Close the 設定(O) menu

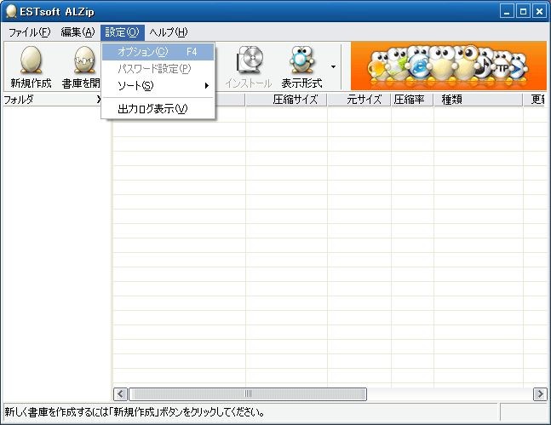coord(123,32)
